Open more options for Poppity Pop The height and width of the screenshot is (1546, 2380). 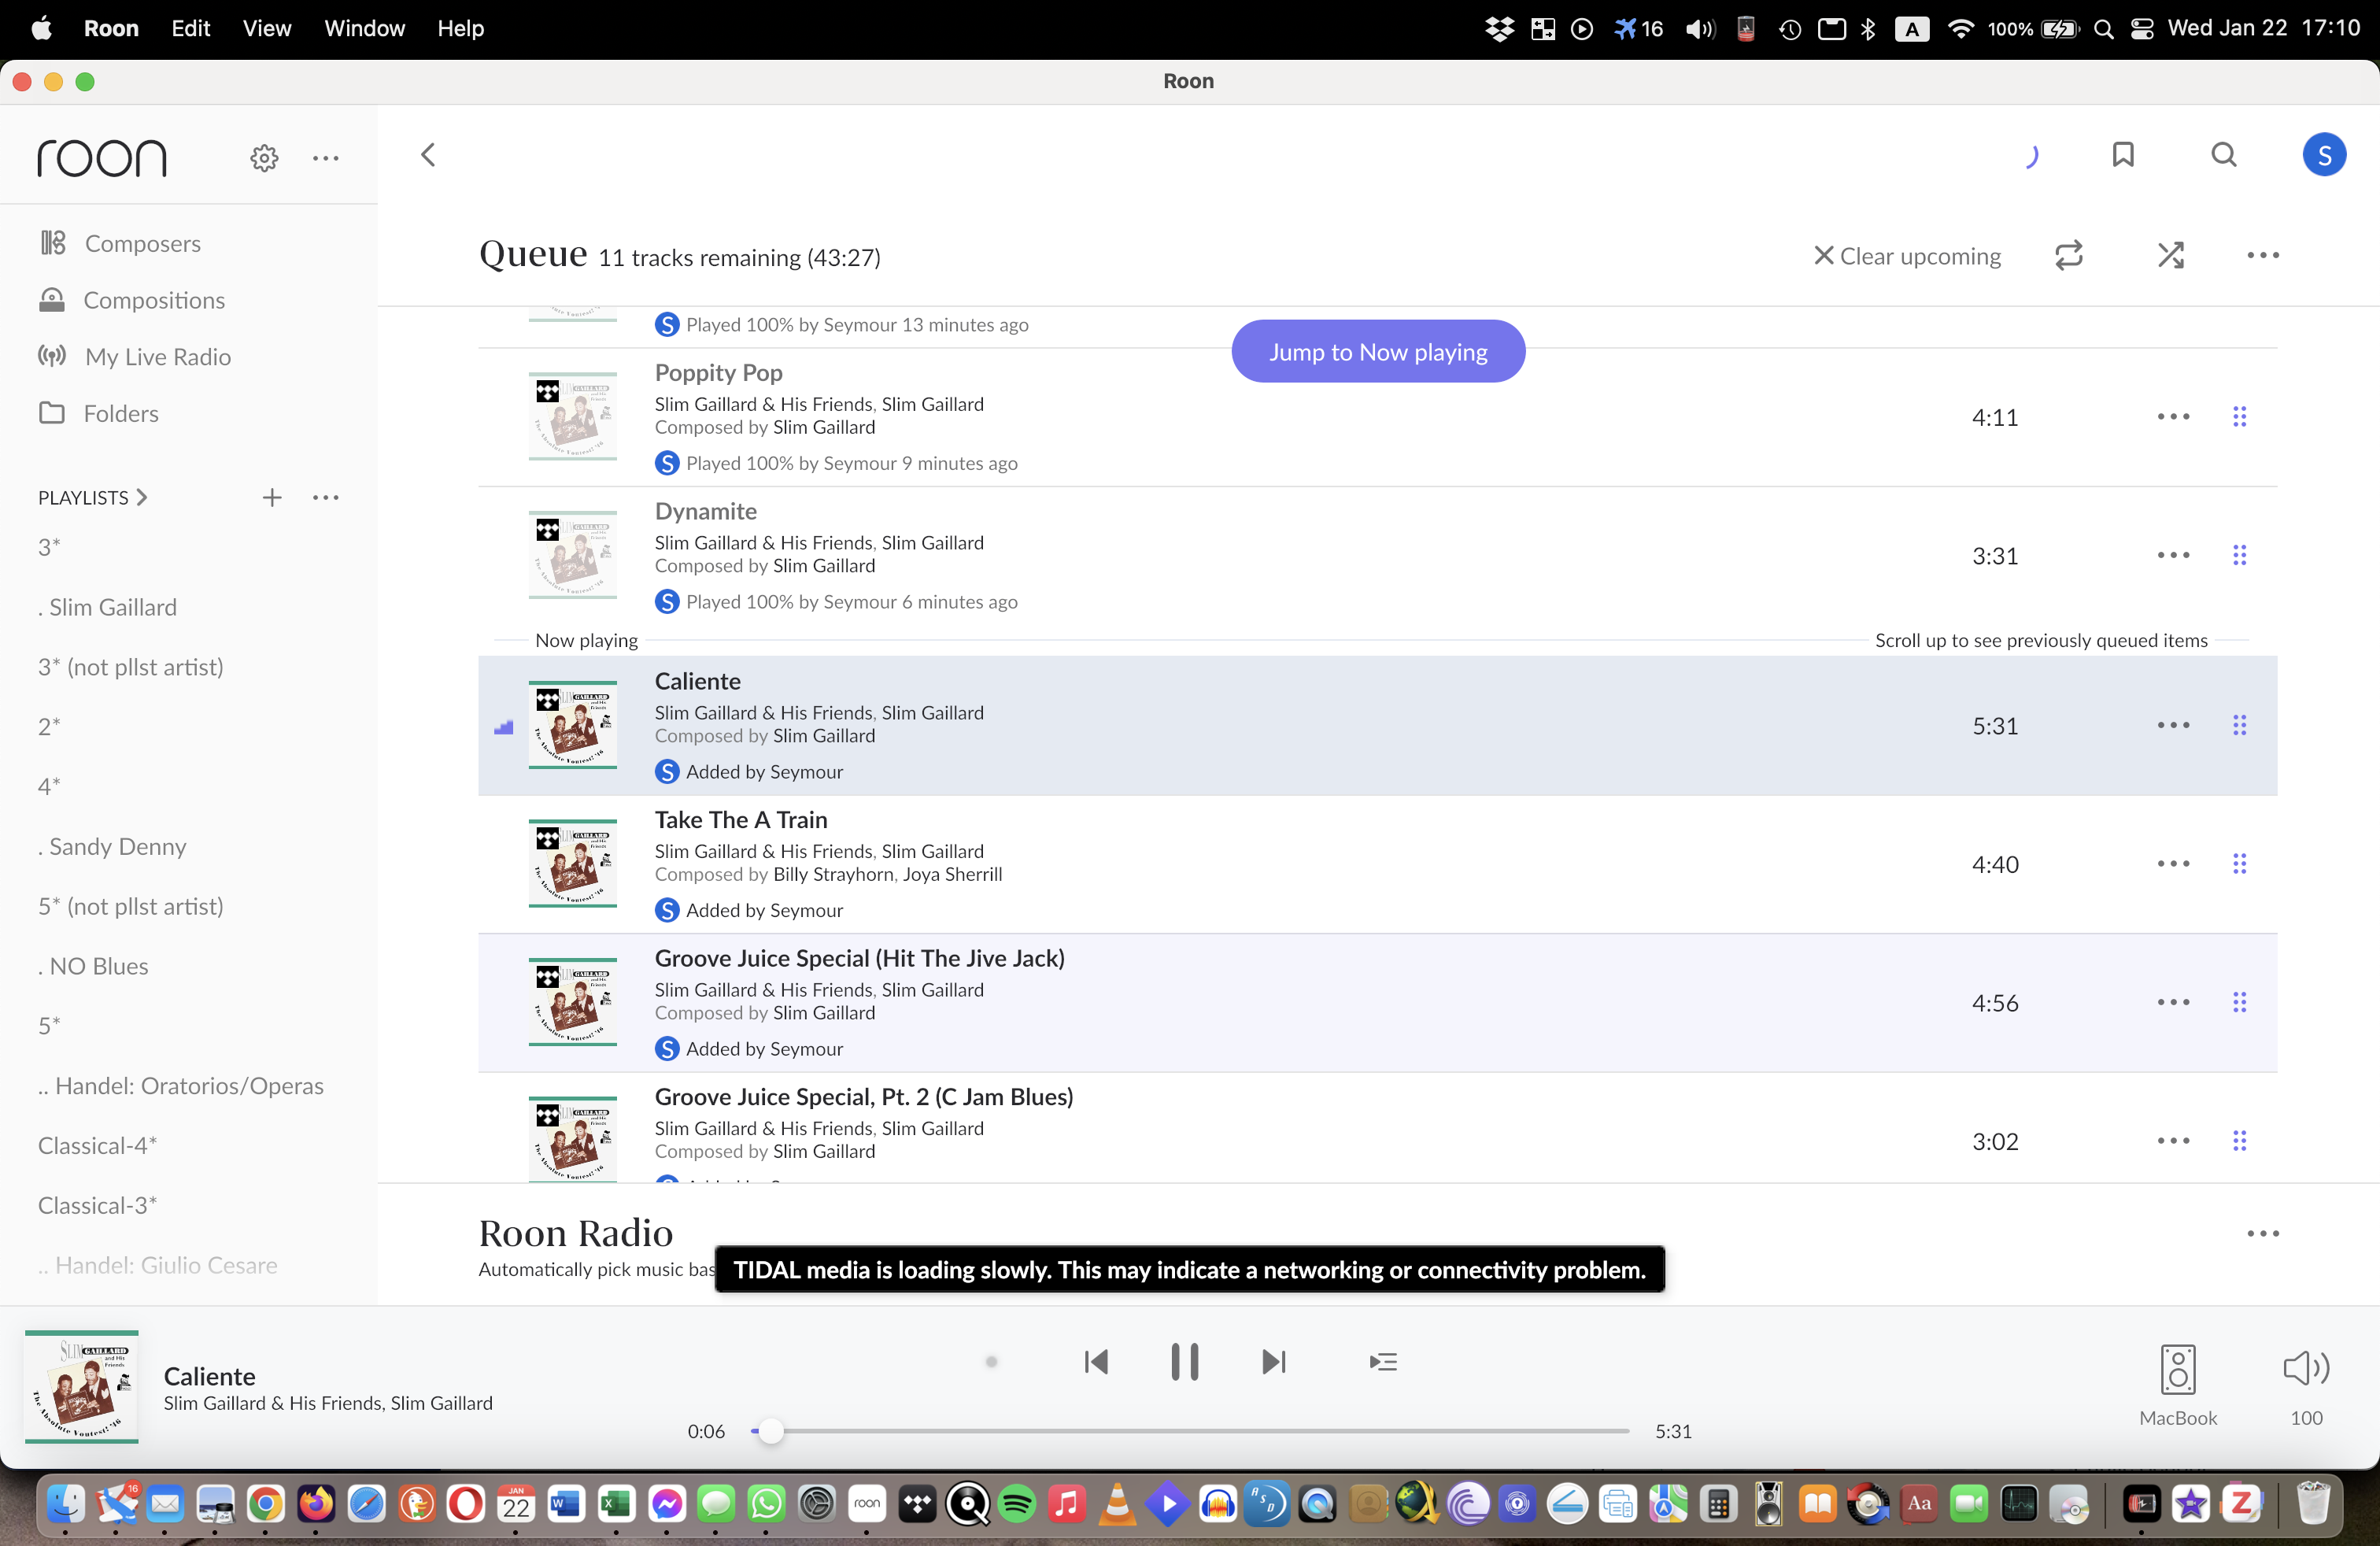tap(2173, 416)
